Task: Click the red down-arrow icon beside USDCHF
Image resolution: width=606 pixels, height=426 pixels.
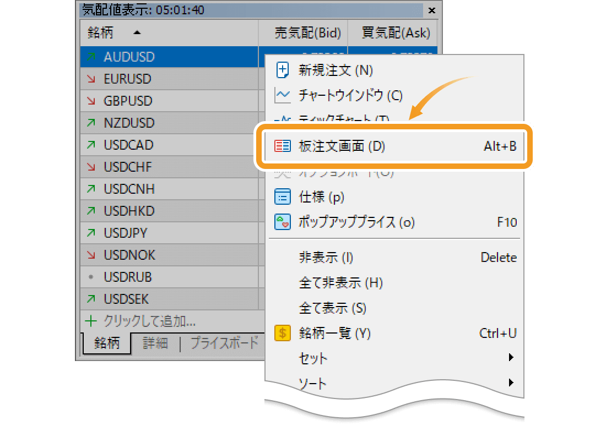Action: (x=91, y=167)
